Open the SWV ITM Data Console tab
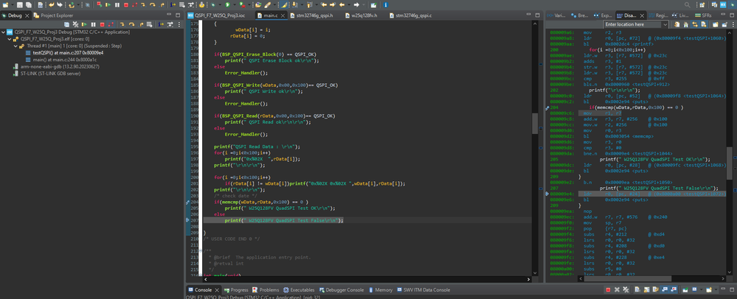 click(426, 290)
